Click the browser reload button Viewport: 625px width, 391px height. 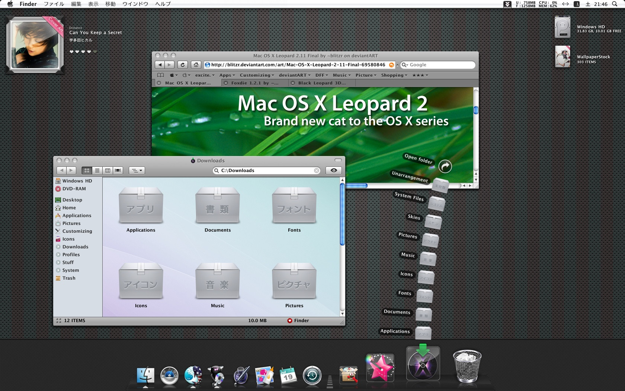182,65
